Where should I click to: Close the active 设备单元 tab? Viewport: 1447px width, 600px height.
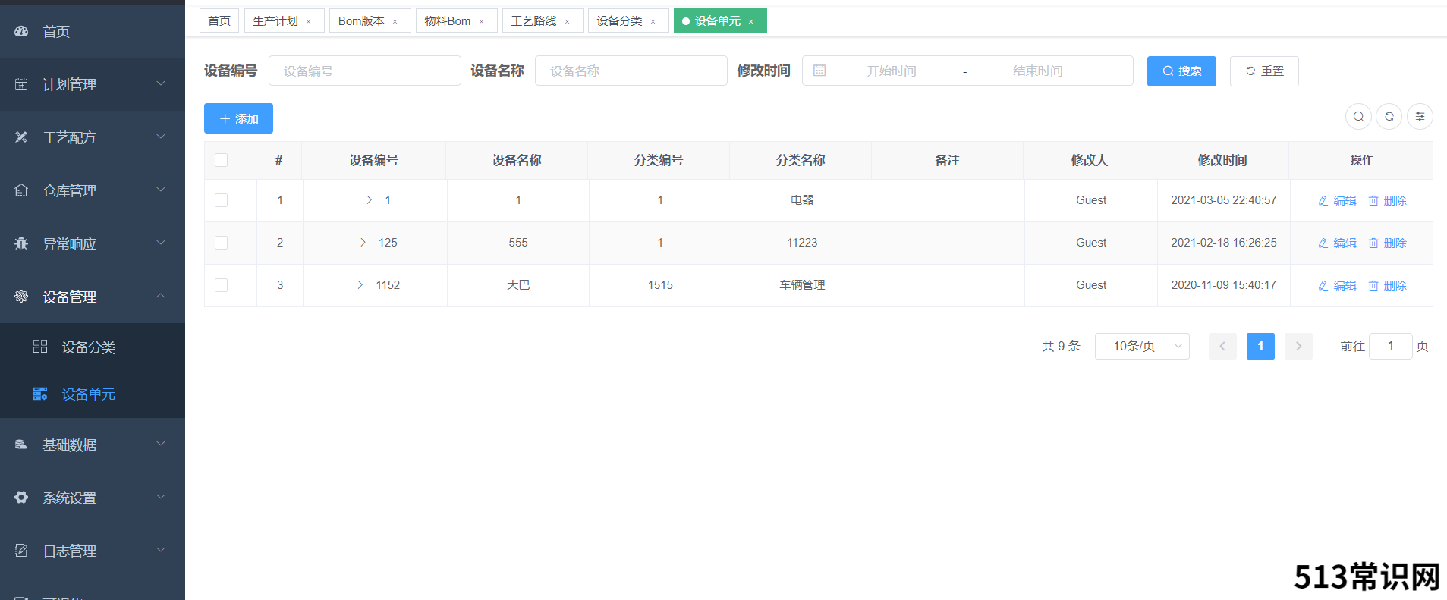[x=751, y=21]
